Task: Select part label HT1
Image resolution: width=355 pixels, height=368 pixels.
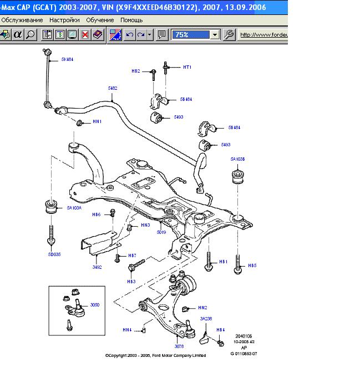Action: 187,67
